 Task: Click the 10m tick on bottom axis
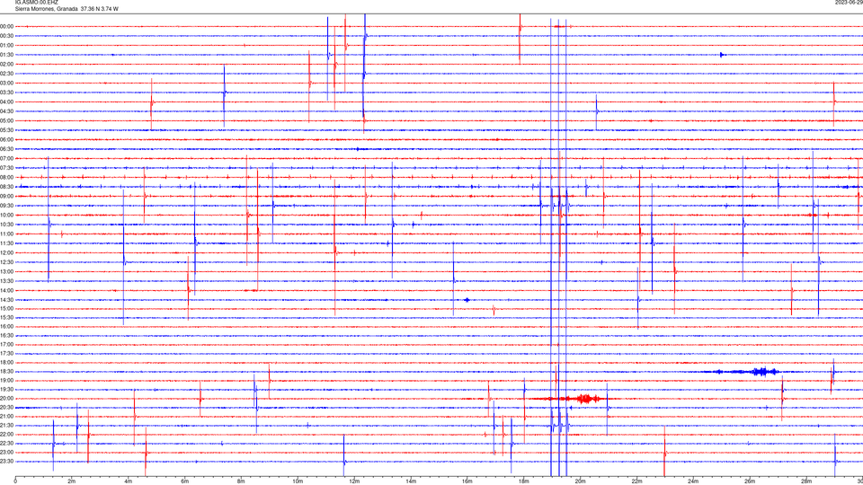point(298,481)
